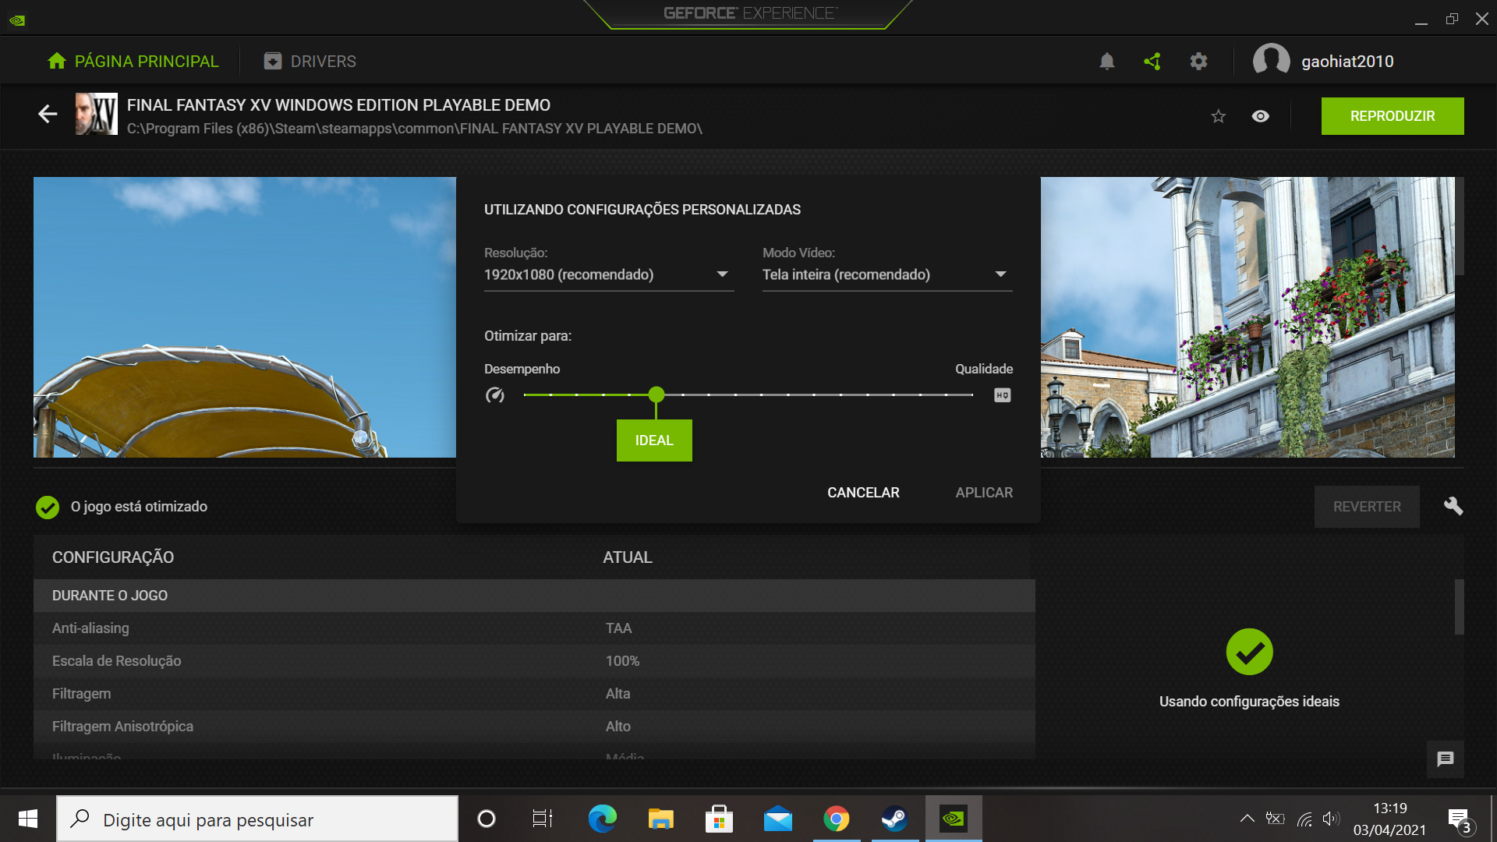Click the battery status tray icon
This screenshot has width=1497, height=842.
(1275, 819)
